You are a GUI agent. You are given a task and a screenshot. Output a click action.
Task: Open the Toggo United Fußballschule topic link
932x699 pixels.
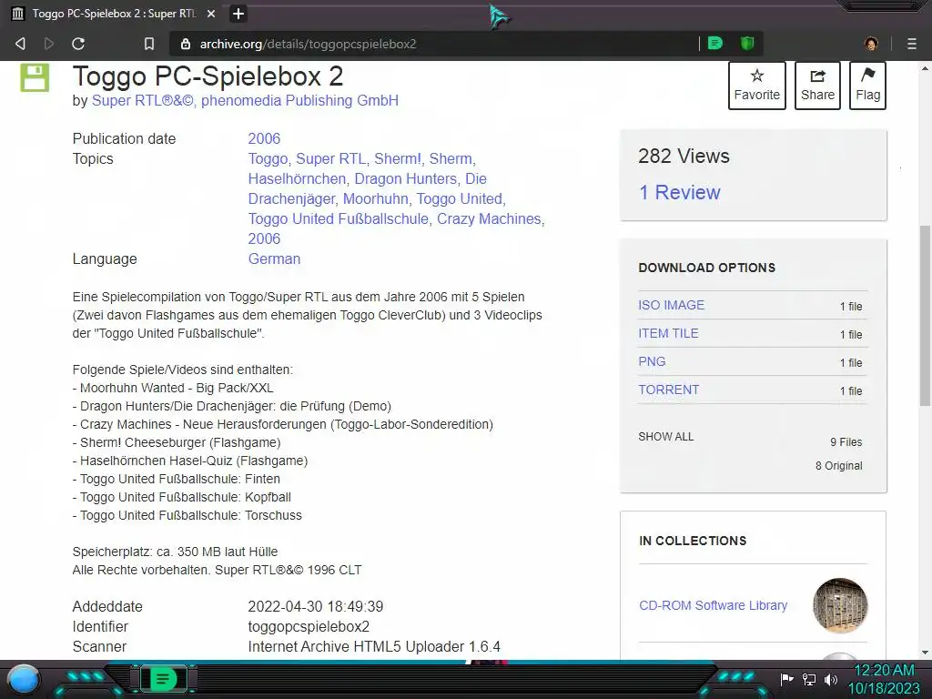339,218
